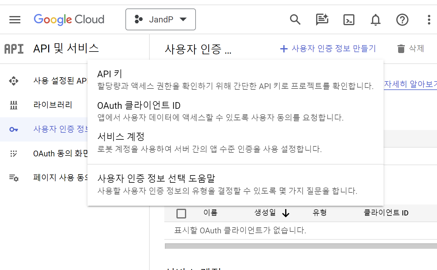Sort by the 유형 column header
The width and height of the screenshot is (437, 270).
click(x=319, y=213)
